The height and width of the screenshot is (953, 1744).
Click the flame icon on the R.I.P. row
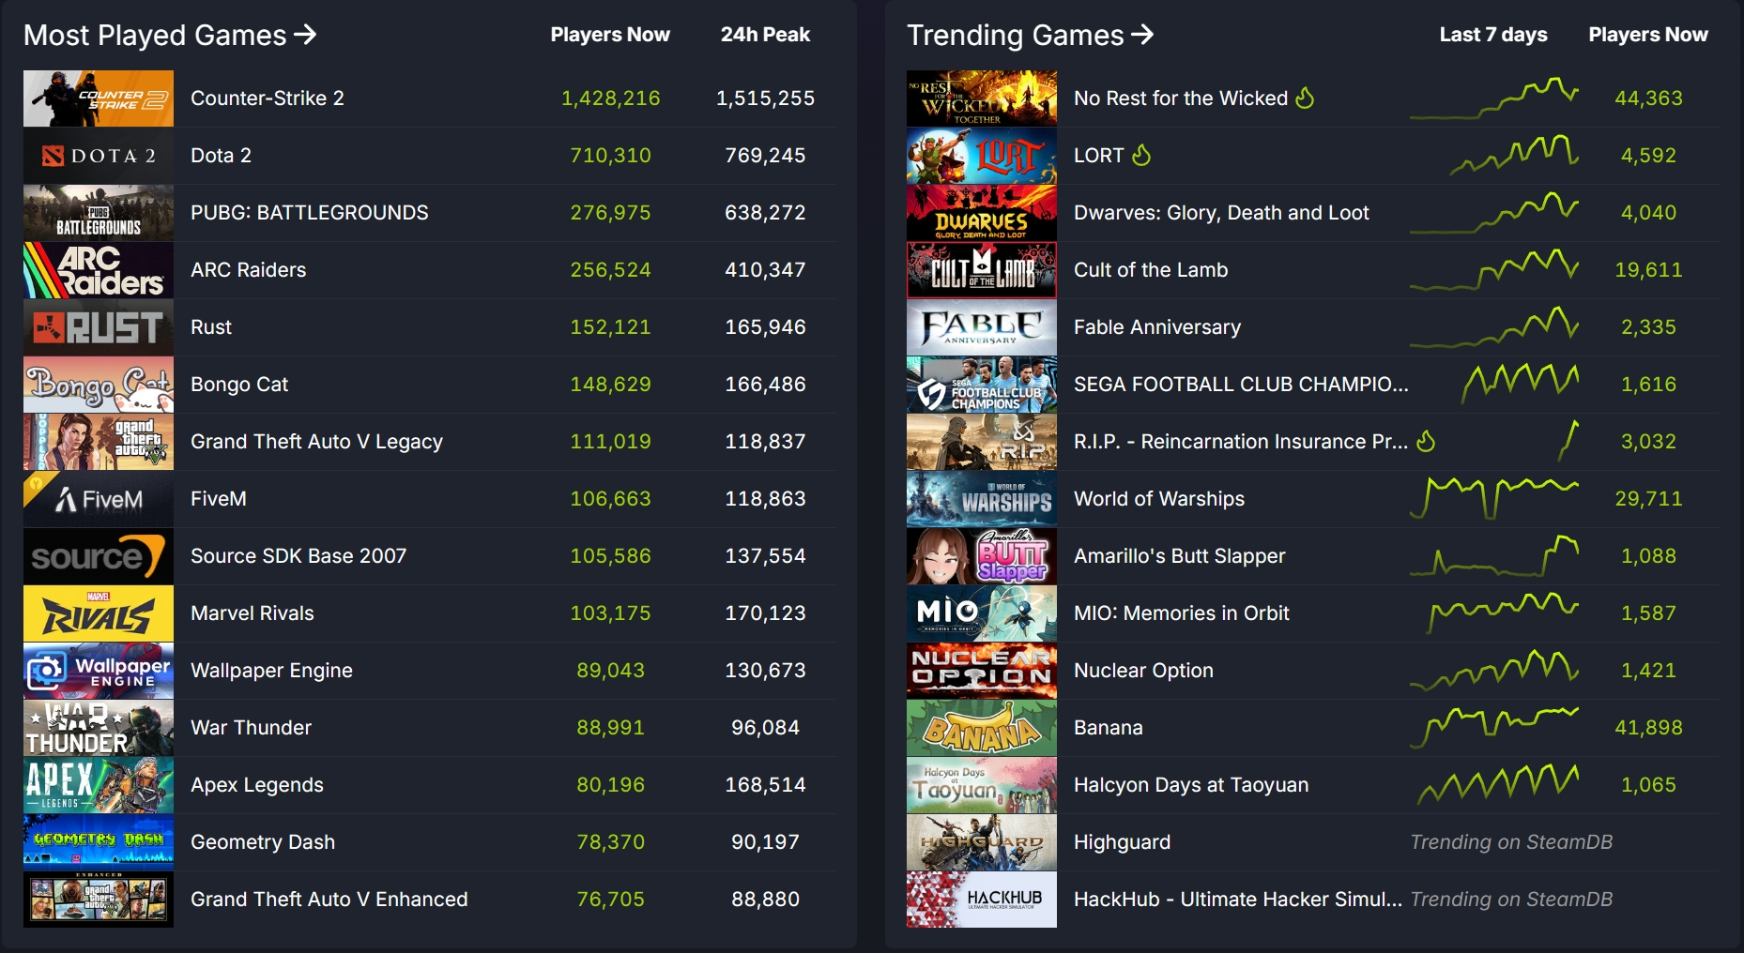coord(1426,441)
